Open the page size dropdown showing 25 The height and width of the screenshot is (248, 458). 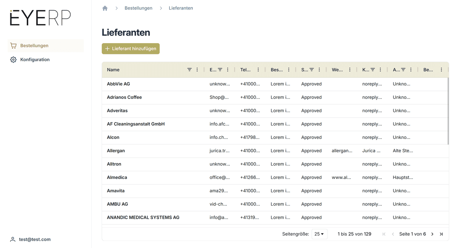319,234
